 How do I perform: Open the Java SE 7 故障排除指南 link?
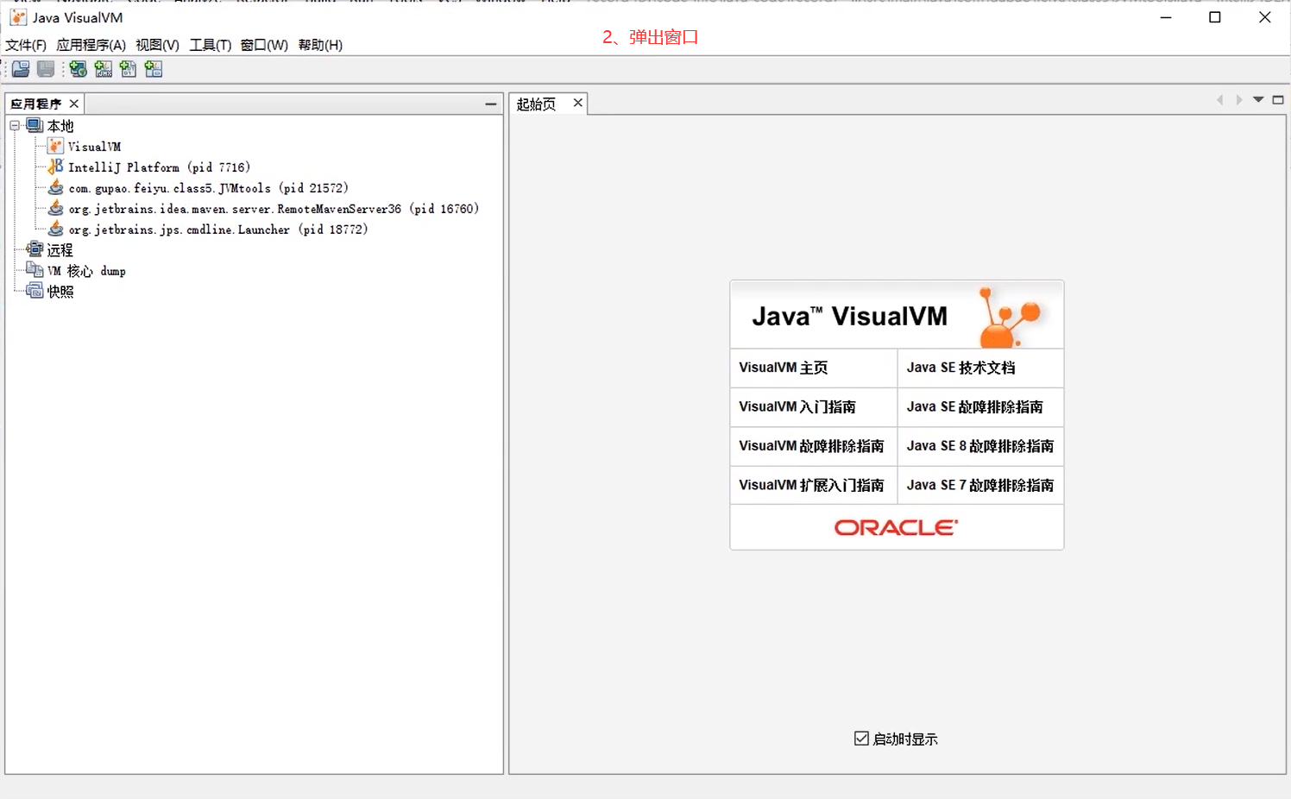980,485
